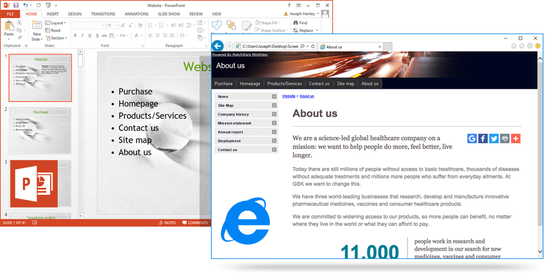
Task: Click the smiley feedback icon in browser
Action: pyautogui.click(x=538, y=46)
